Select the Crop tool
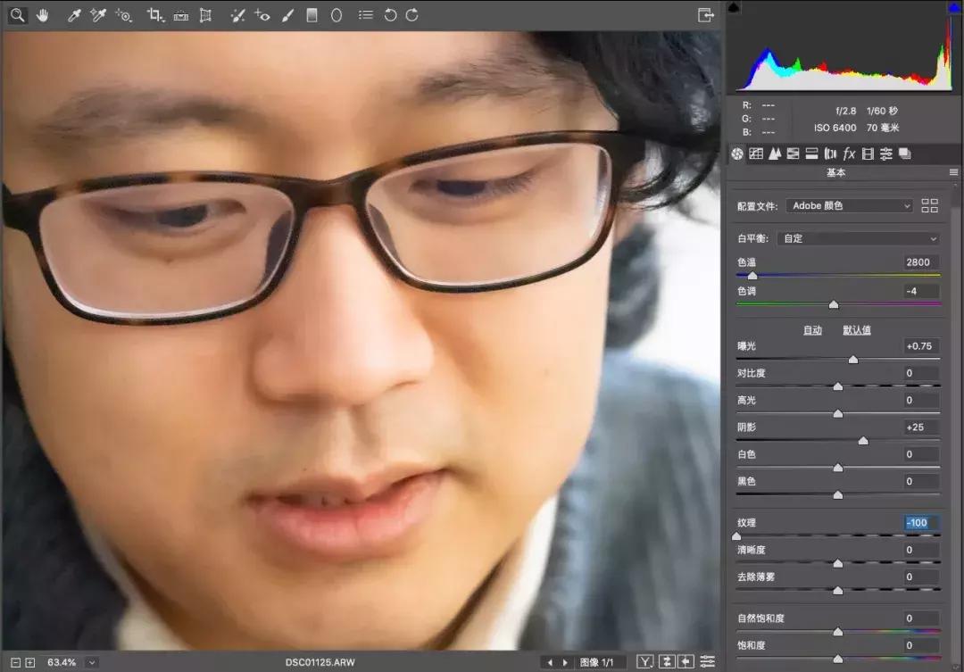This screenshot has height=672, width=964. (154, 15)
